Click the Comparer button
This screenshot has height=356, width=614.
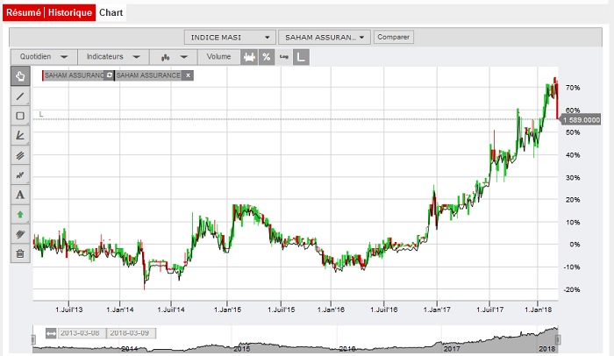pos(393,38)
